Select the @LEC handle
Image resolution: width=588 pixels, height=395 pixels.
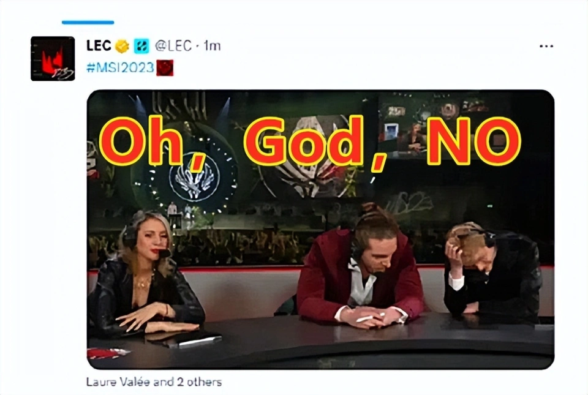pyautogui.click(x=173, y=46)
